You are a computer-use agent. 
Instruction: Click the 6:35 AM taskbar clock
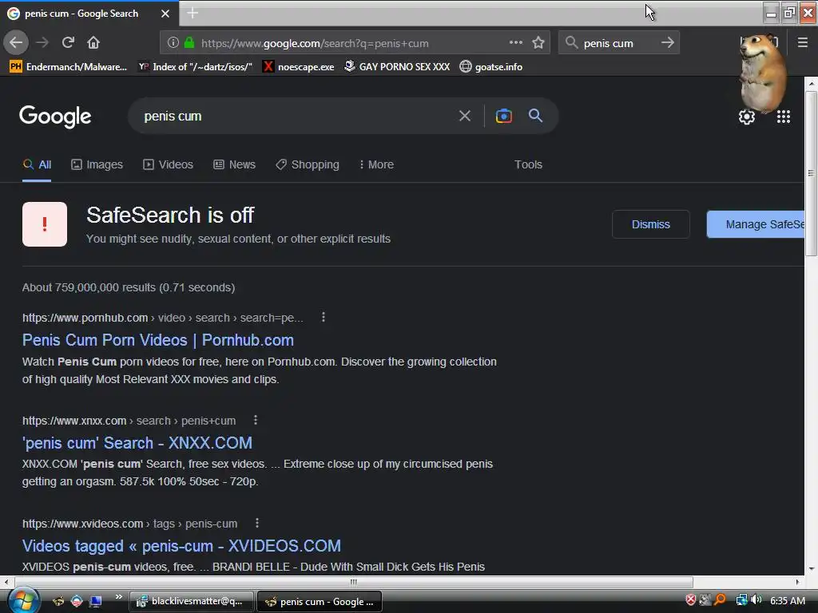coord(787,600)
